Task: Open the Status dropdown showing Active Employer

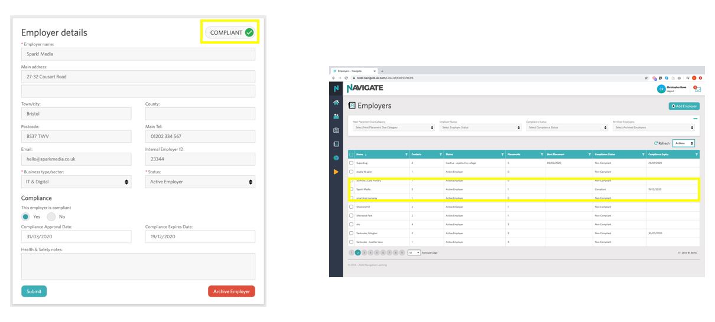Action: (200, 182)
